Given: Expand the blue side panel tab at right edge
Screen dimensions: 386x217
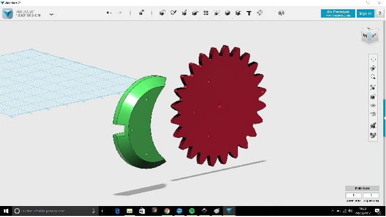Looking at the screenshot, I should [x=384, y=118].
